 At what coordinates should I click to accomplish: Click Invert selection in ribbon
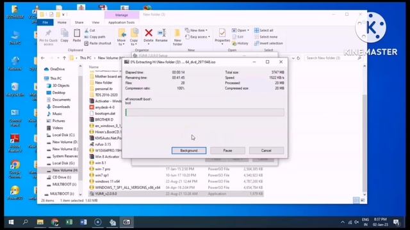268,43
